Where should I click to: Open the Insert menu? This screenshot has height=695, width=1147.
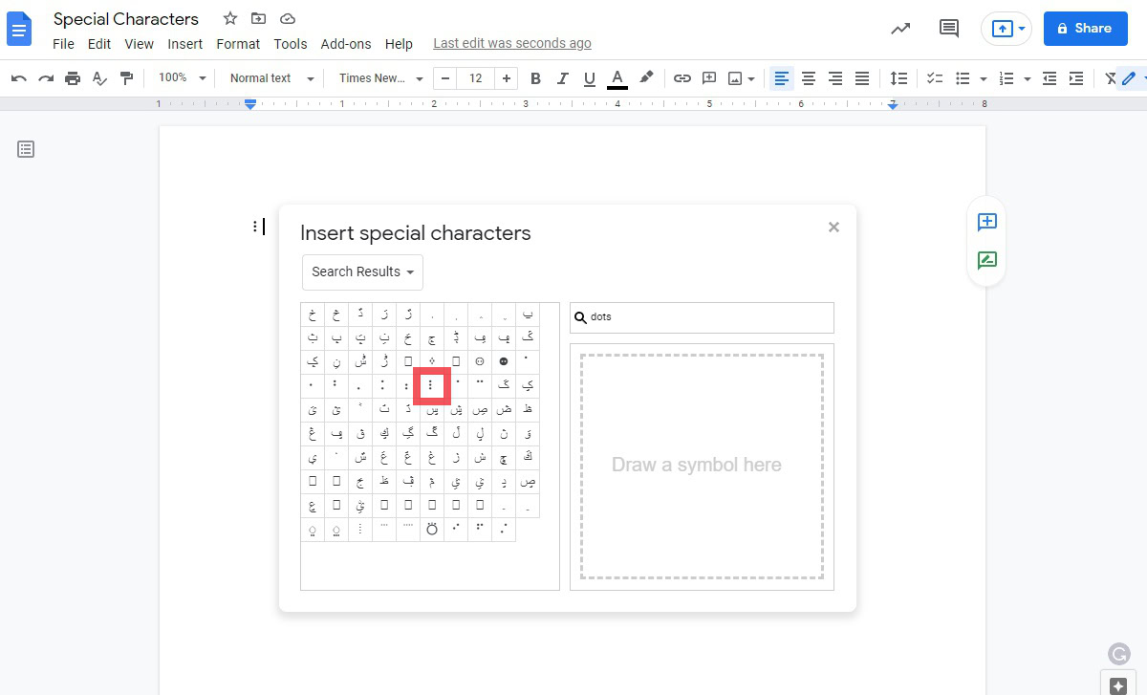pos(184,44)
